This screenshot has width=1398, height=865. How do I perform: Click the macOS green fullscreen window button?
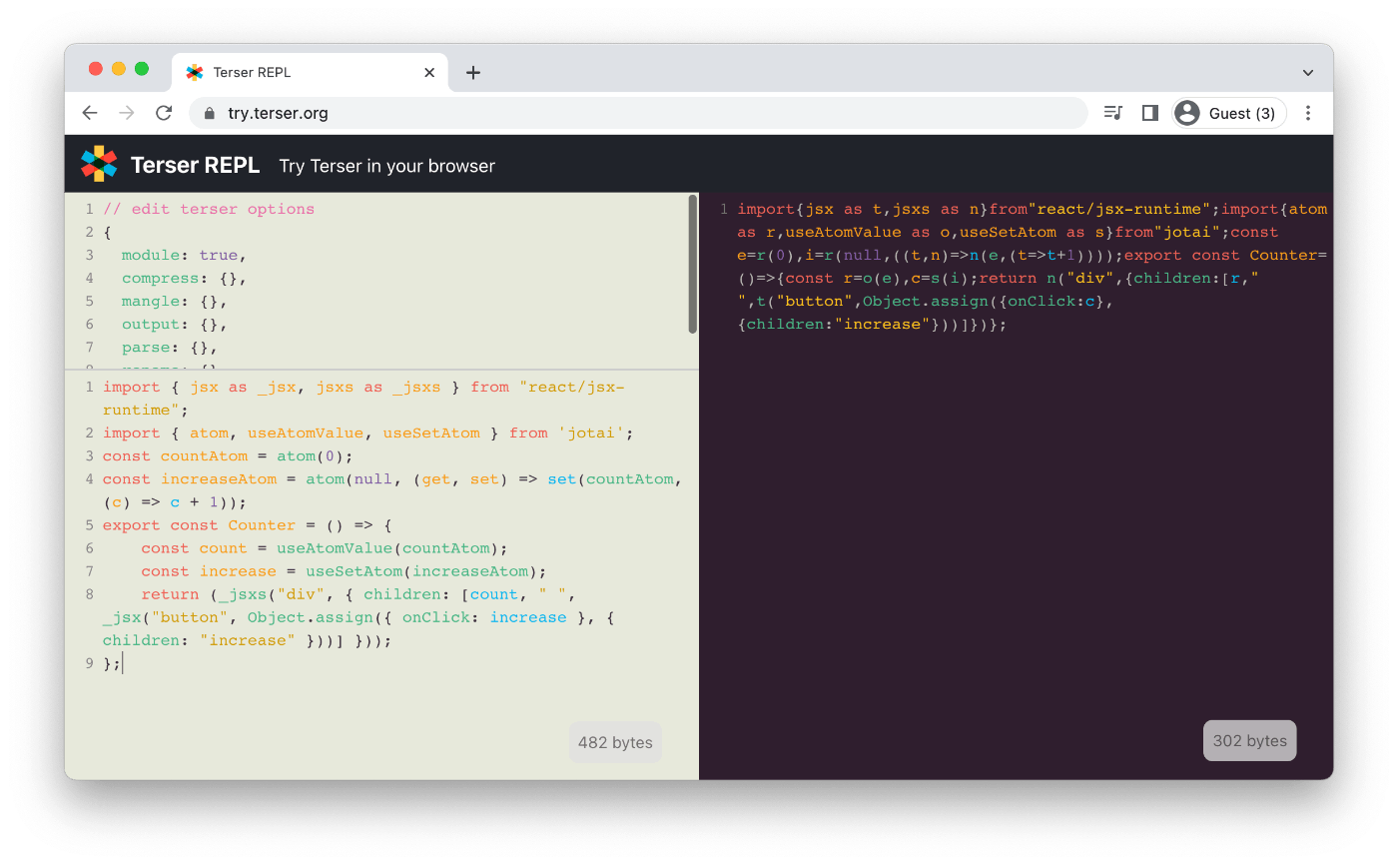click(142, 69)
